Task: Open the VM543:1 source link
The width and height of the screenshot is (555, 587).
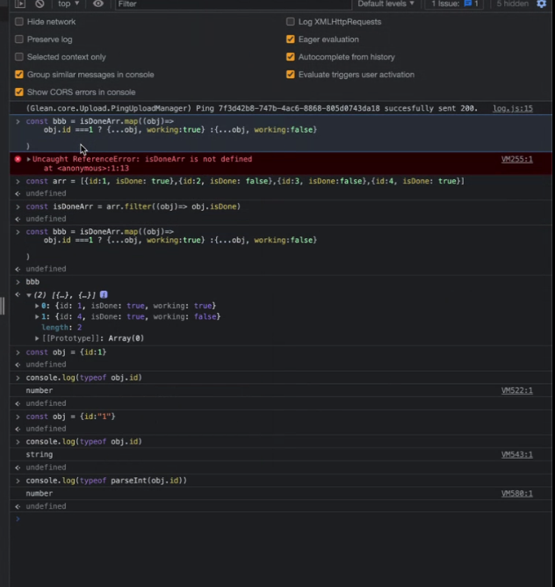Action: point(517,454)
